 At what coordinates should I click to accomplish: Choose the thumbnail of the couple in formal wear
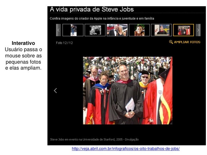click(x=117, y=30)
